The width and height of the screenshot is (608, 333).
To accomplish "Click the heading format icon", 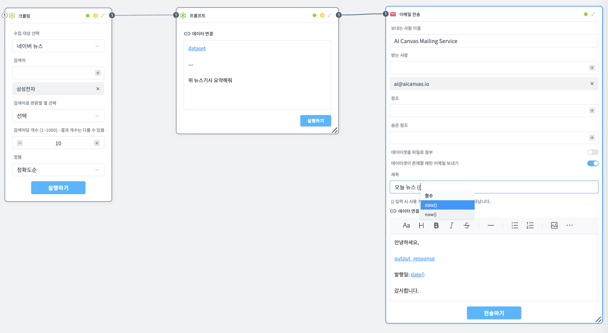I will point(421,225).
